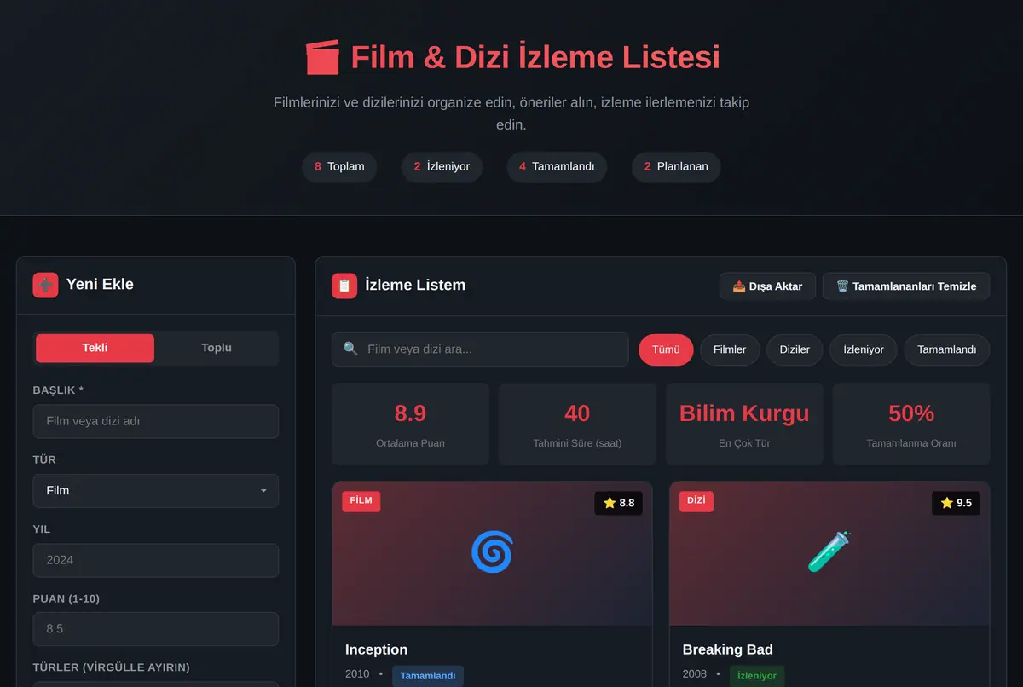Screen dimensions: 1023x687
Task: Click the test tube icon on Breaking Bad card
Action: [x=829, y=552]
